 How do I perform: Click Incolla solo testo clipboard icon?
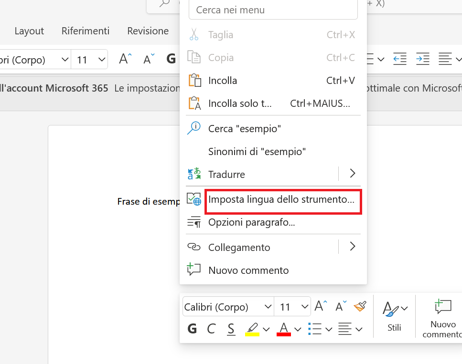tap(195, 103)
